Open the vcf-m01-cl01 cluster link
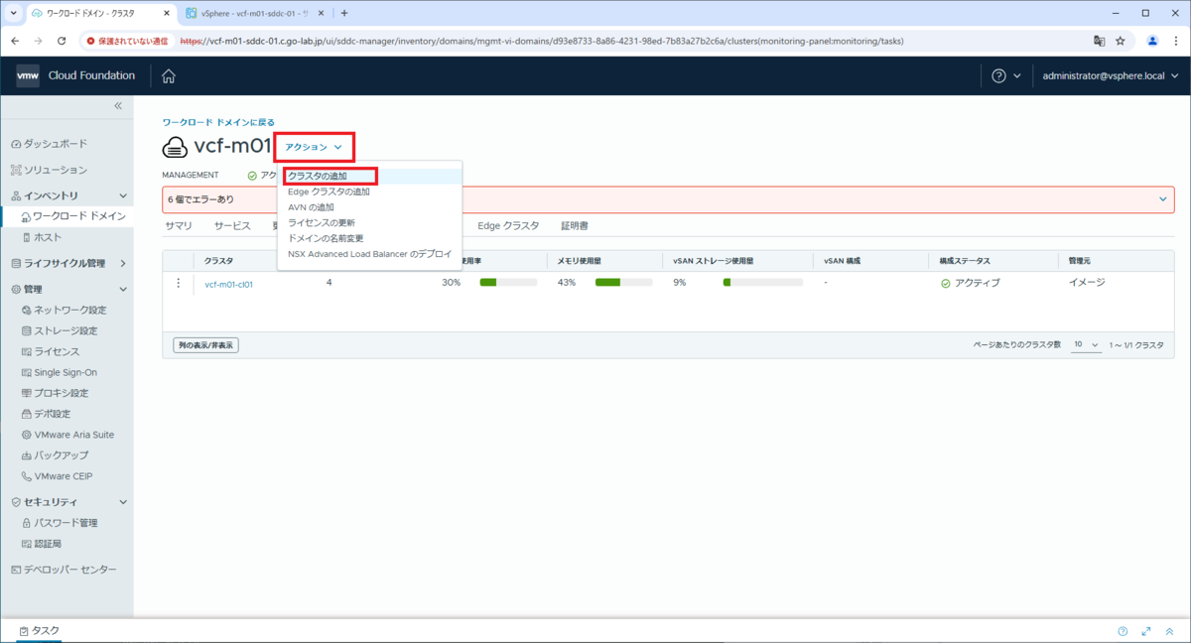Viewport: 1191px width, 643px height. tap(229, 284)
